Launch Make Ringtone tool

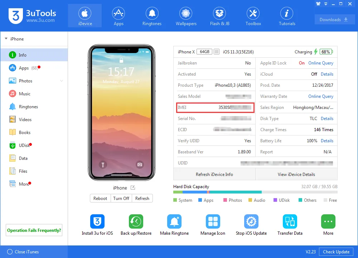(174, 221)
